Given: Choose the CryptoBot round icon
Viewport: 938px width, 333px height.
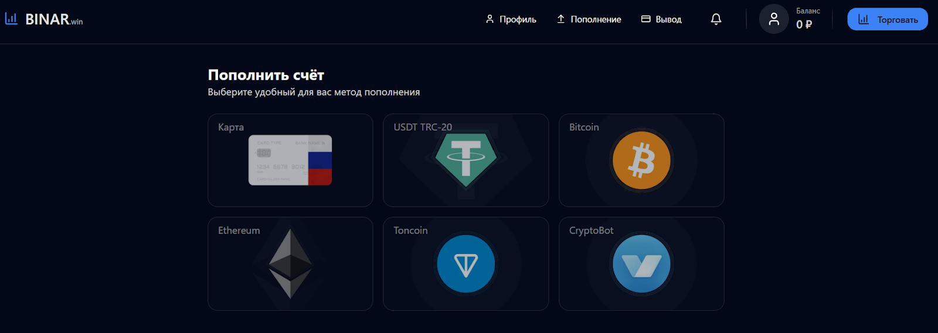Looking at the screenshot, I should click(641, 265).
